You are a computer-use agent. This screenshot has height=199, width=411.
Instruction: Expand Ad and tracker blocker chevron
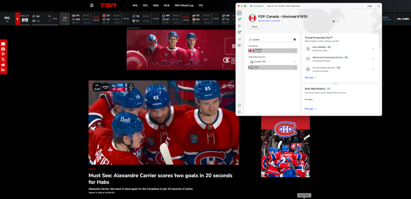click(373, 69)
